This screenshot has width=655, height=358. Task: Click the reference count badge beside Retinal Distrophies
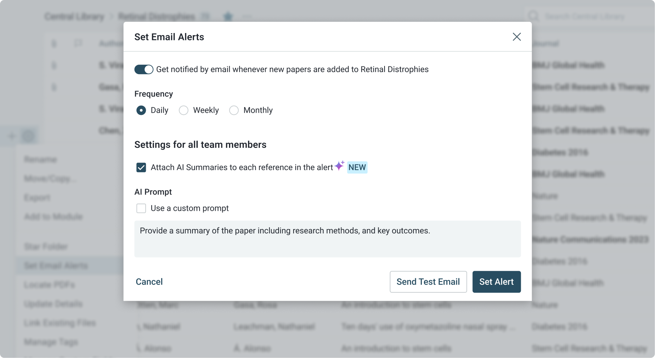pos(206,16)
